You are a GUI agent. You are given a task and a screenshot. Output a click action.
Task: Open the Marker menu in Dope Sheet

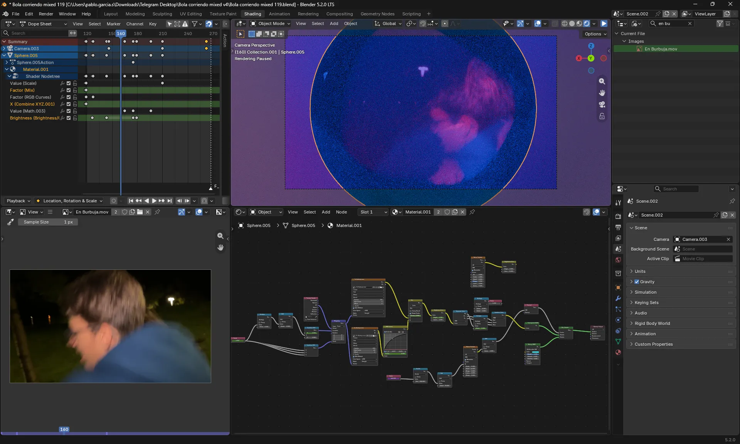tap(114, 24)
